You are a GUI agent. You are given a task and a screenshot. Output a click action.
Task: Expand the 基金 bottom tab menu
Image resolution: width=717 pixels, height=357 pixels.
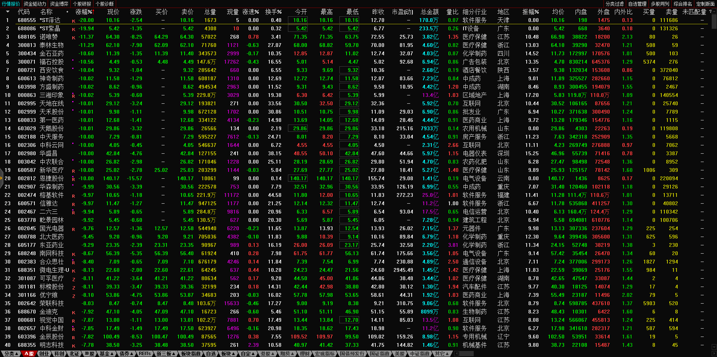coord(106,354)
